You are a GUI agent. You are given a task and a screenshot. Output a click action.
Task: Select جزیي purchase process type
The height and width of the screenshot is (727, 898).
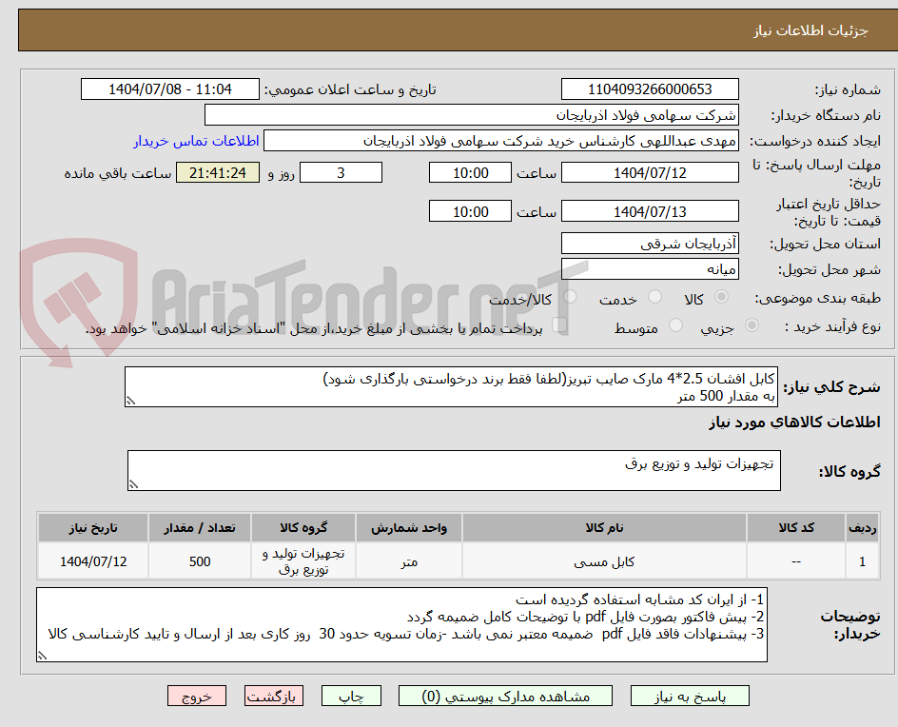(x=752, y=324)
